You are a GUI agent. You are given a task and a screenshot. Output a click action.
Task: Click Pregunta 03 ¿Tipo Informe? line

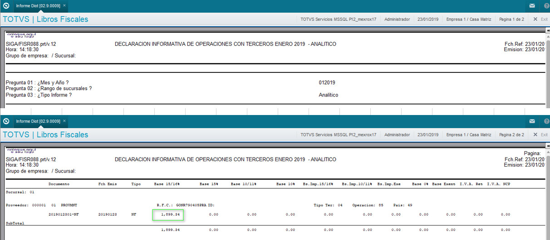pyautogui.click(x=39, y=95)
